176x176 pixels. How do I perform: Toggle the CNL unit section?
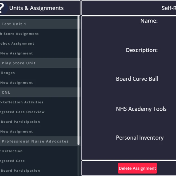[6, 93]
